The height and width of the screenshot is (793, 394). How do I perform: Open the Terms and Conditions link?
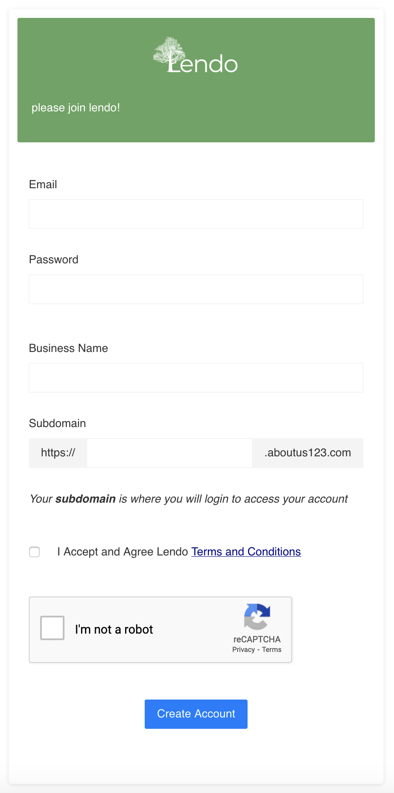246,552
